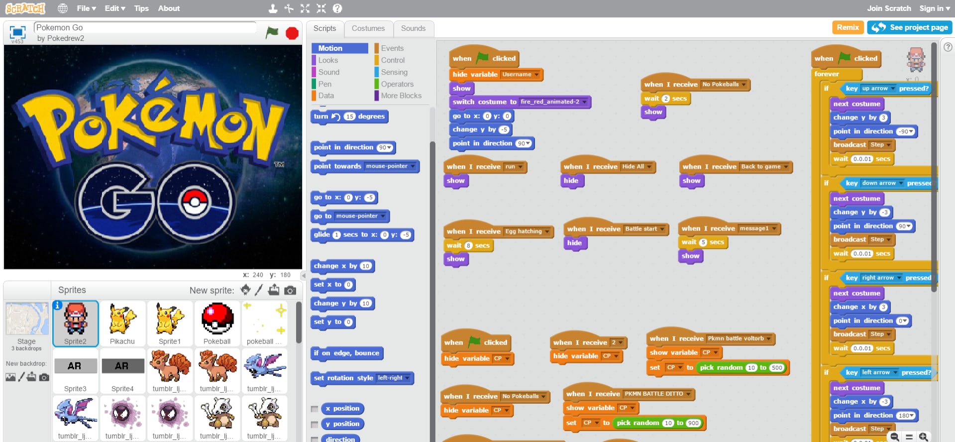The image size is (955, 442).
Task: Switch to the Costumes tab
Action: (368, 28)
